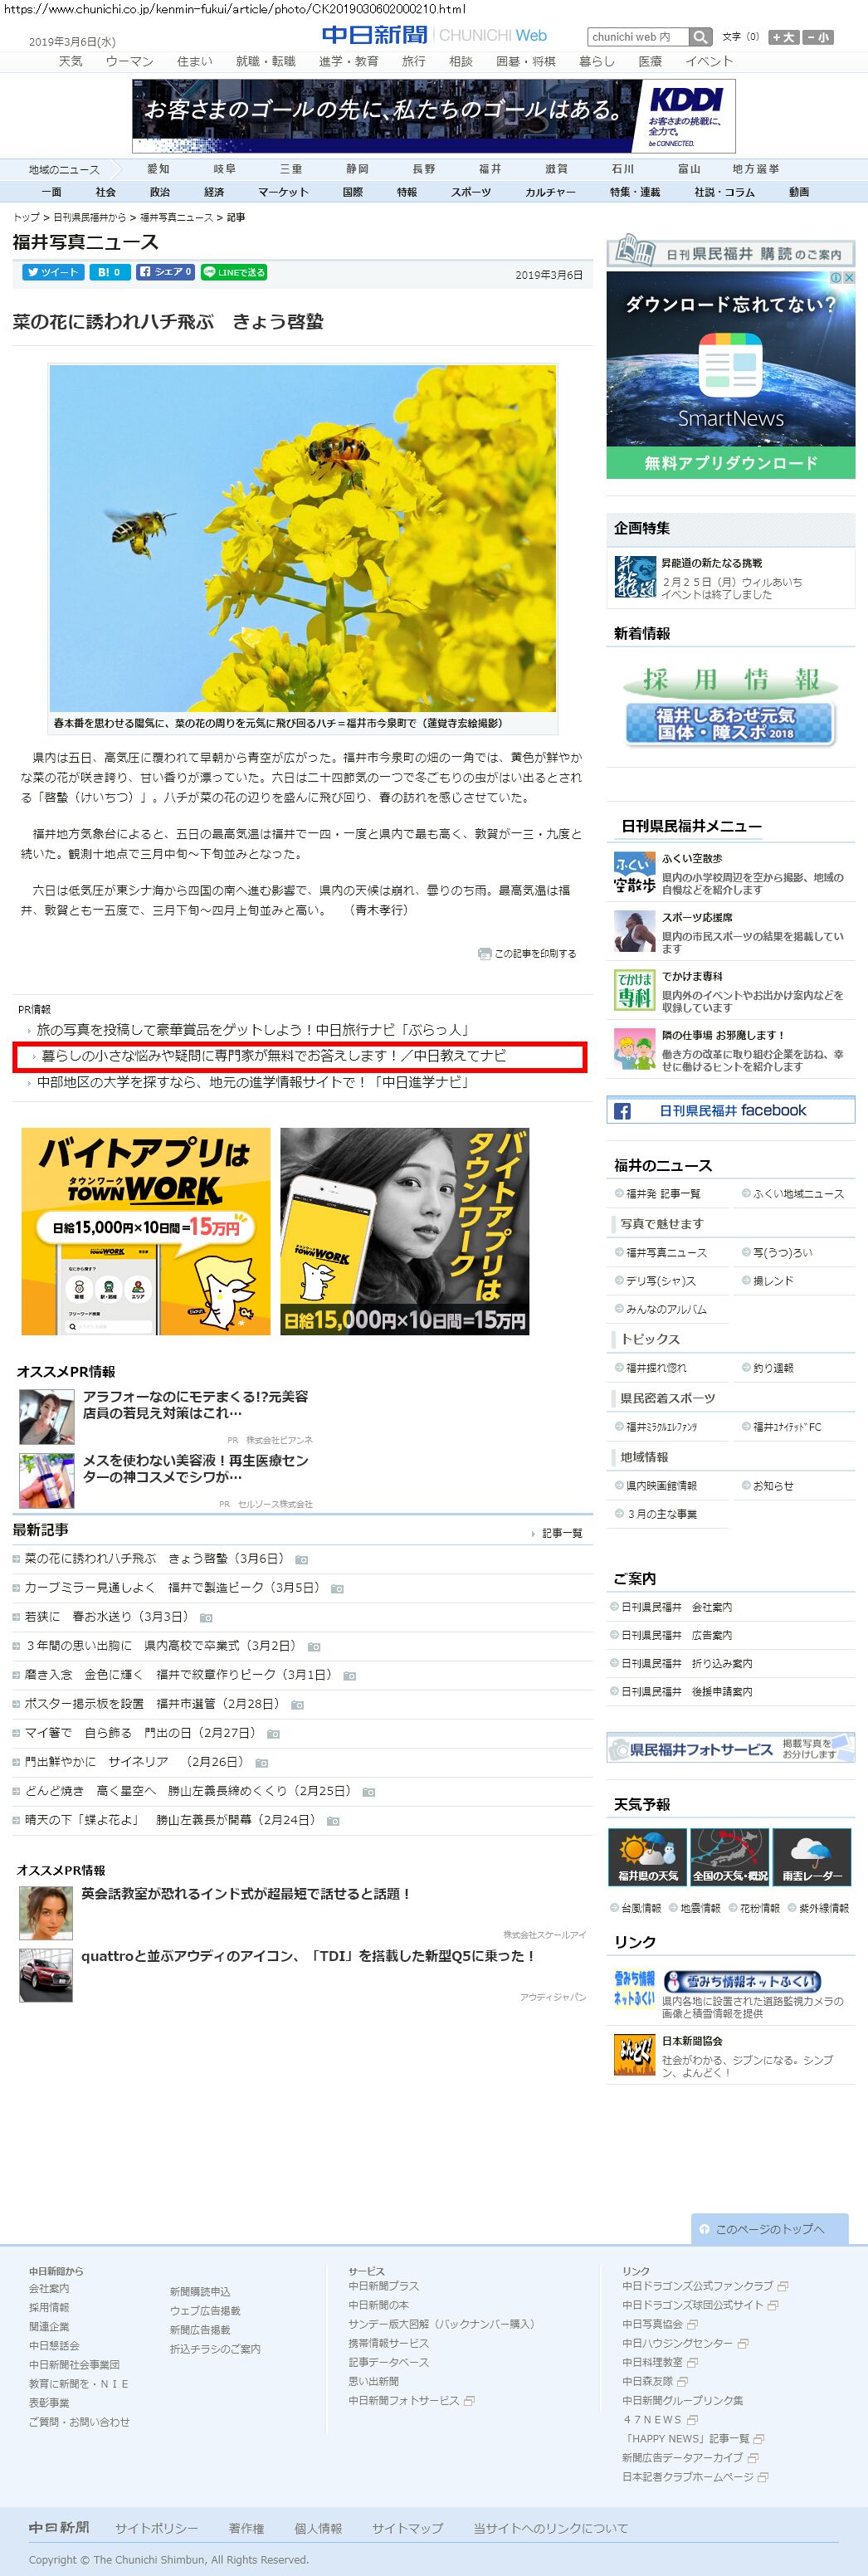Open the bee and rapeseed photo

303,538
